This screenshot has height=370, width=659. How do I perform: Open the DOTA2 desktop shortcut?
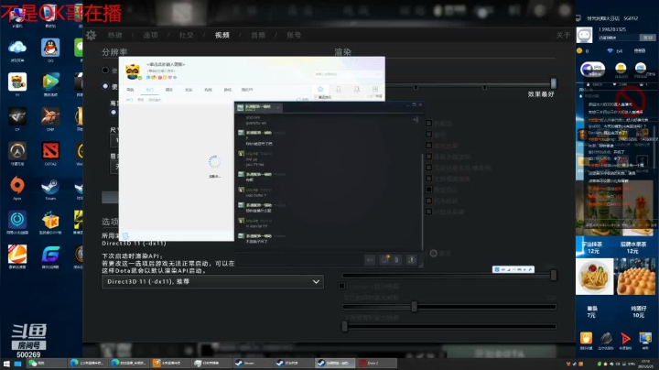click(50, 150)
